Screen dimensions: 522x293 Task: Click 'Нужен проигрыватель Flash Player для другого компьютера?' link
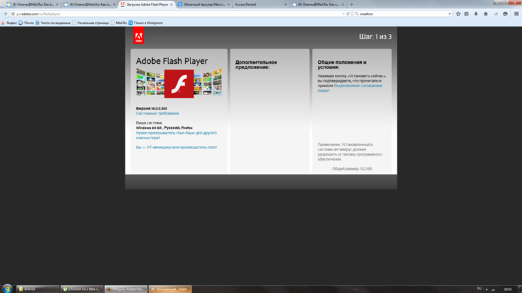pyautogui.click(x=176, y=135)
